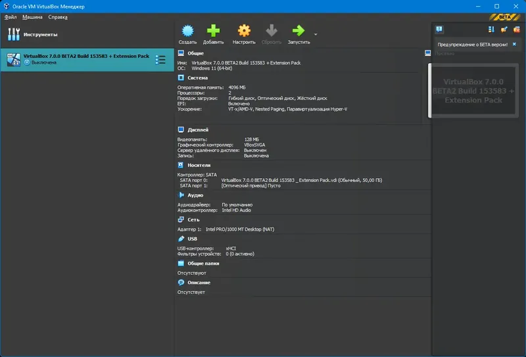Click SATA port 0 .vdi disk entry

pos(302,180)
